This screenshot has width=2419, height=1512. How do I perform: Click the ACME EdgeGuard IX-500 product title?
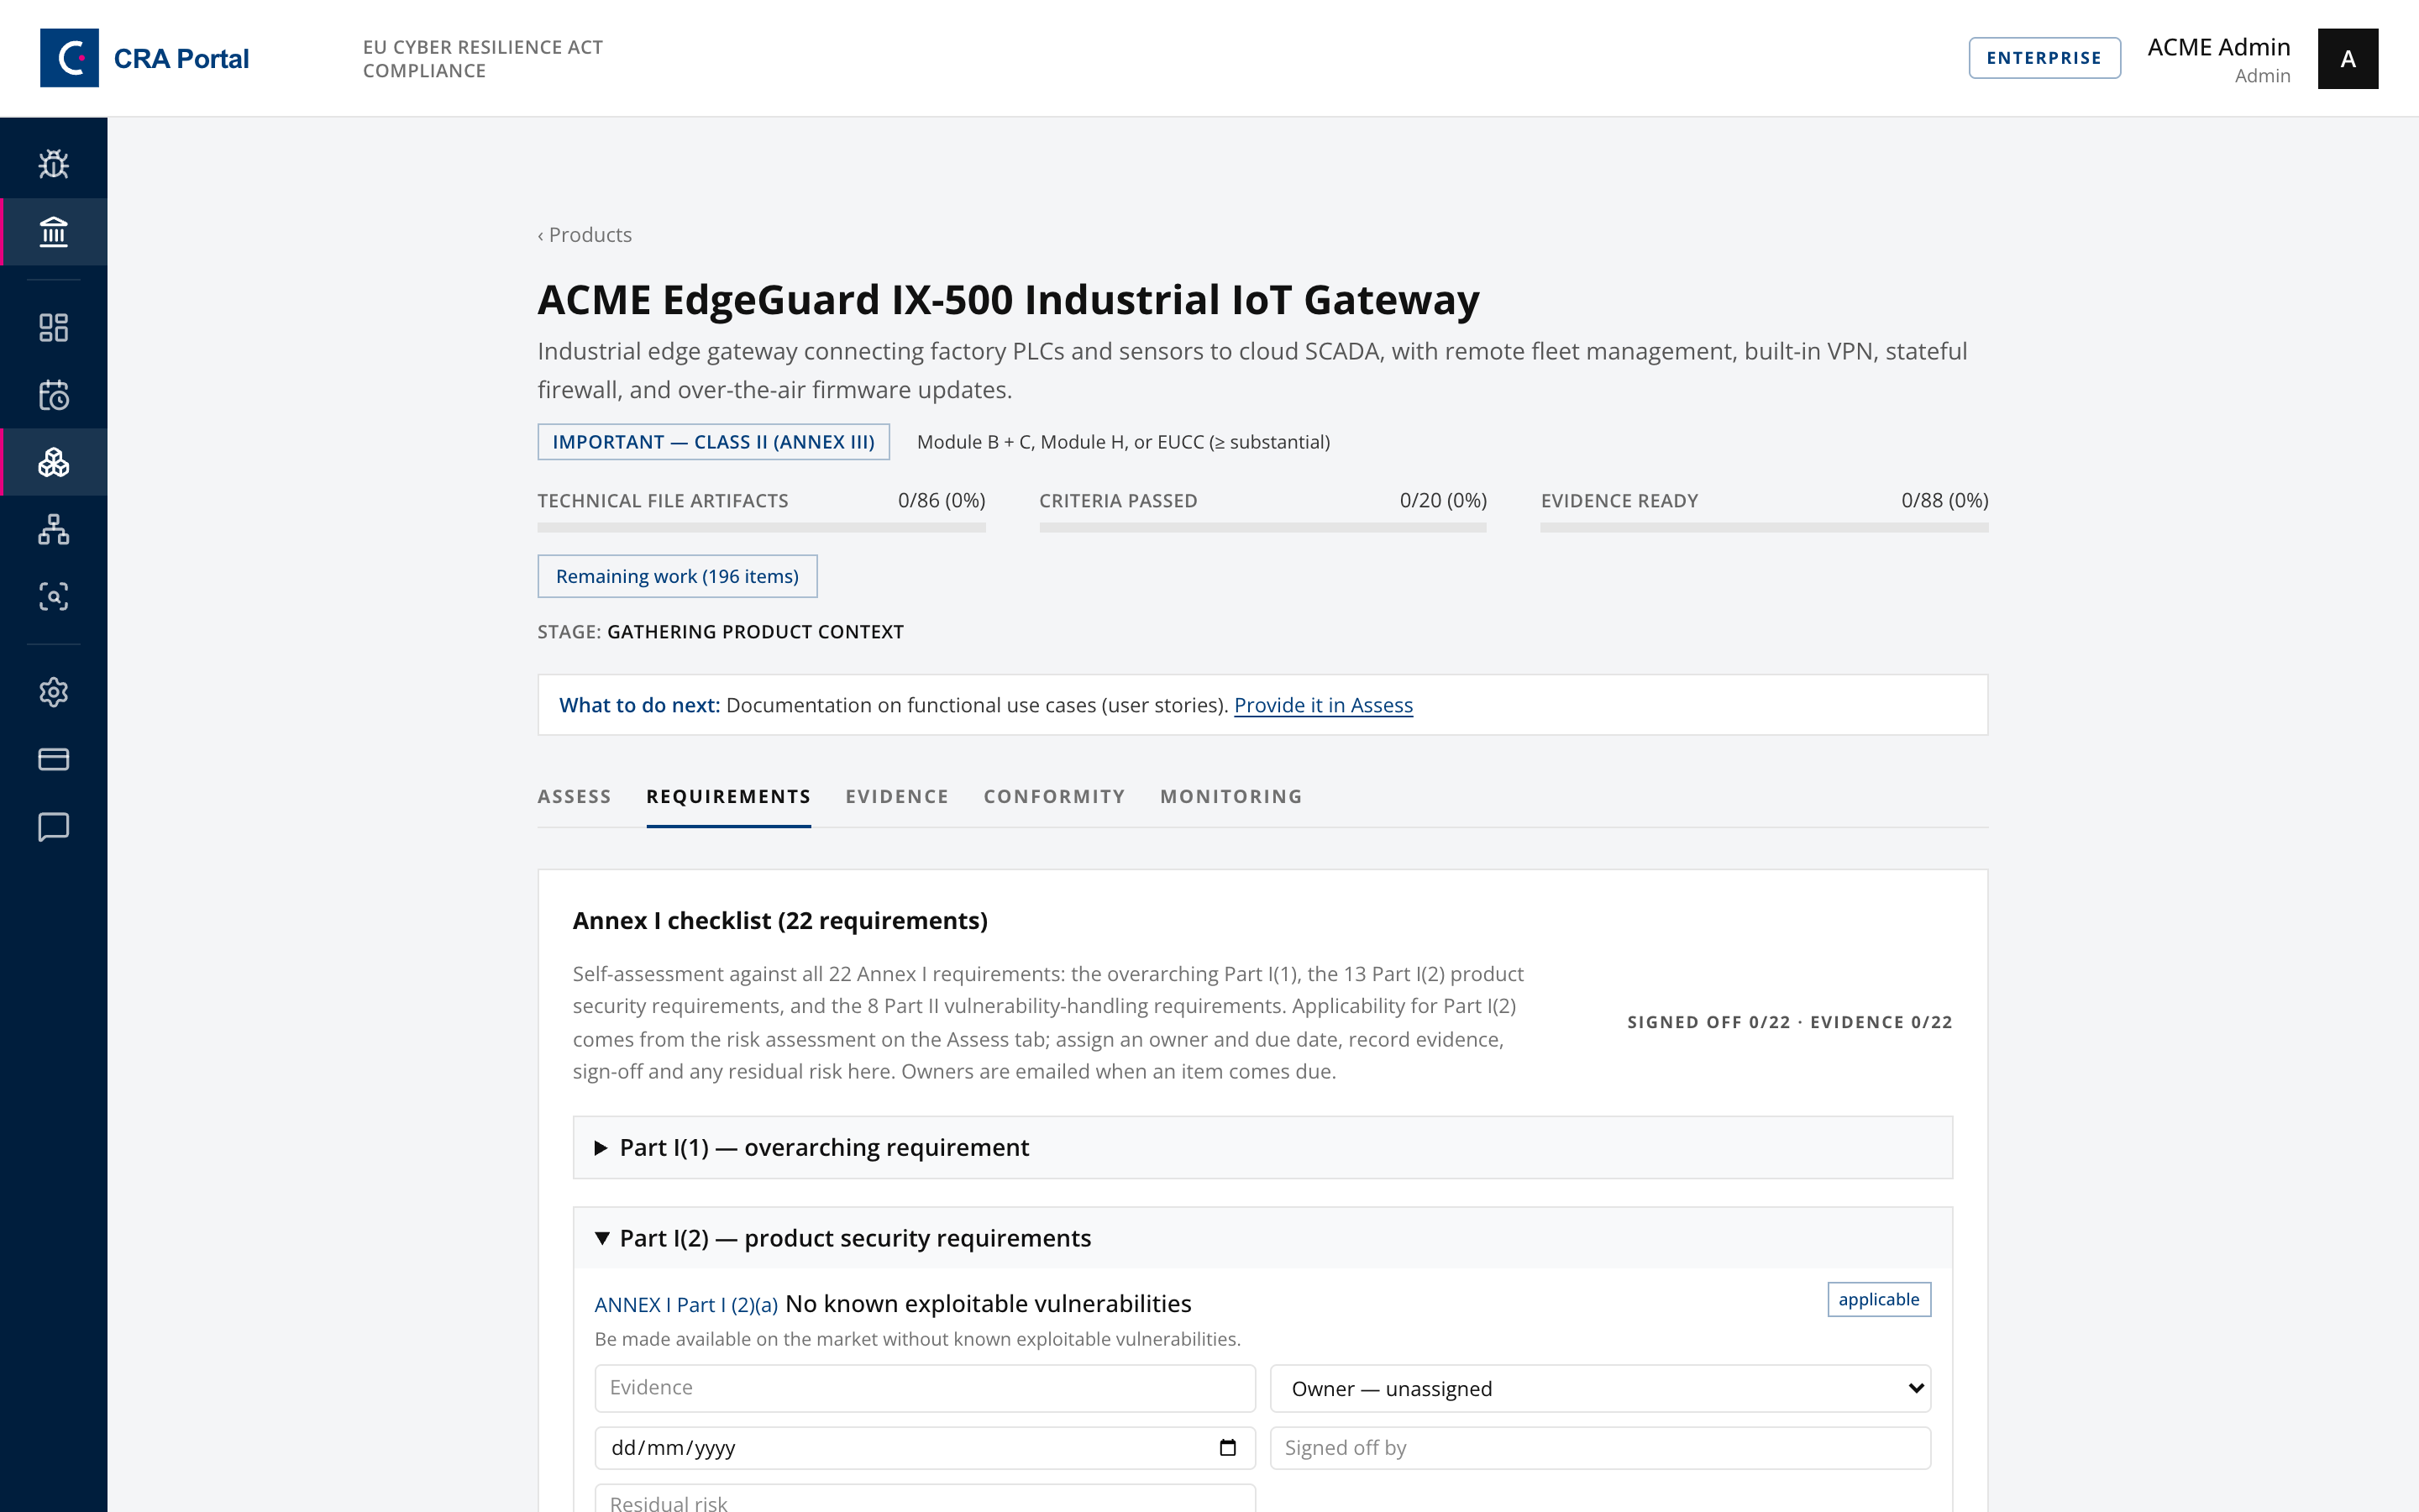coord(1008,300)
